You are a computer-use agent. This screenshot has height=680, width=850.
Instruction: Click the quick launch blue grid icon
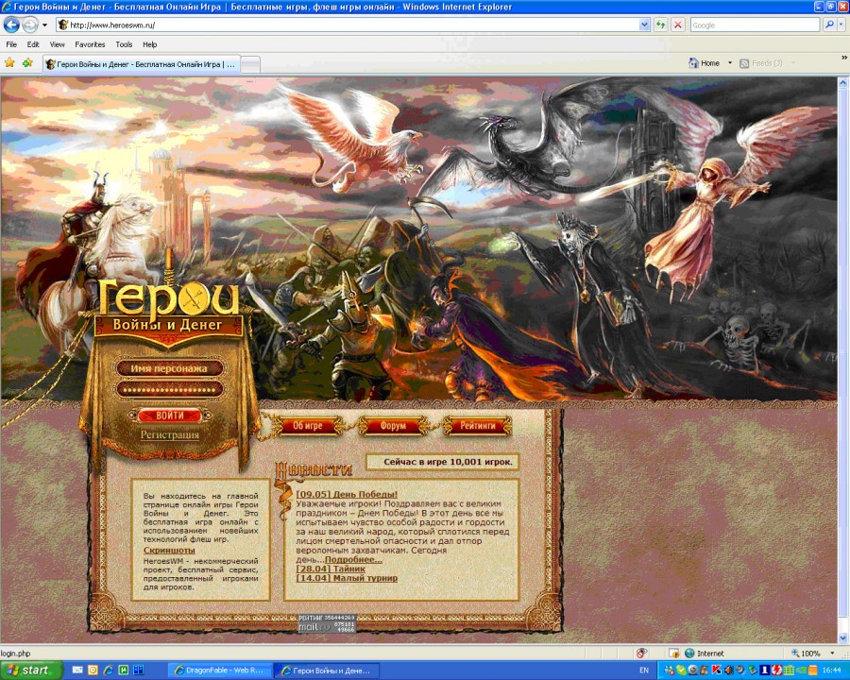tap(139, 671)
